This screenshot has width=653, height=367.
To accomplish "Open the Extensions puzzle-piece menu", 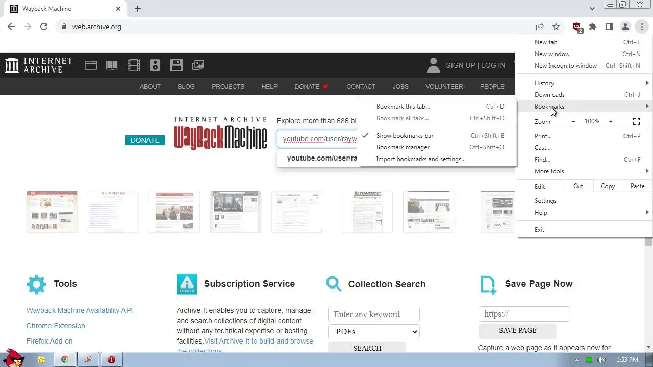I will coord(592,27).
